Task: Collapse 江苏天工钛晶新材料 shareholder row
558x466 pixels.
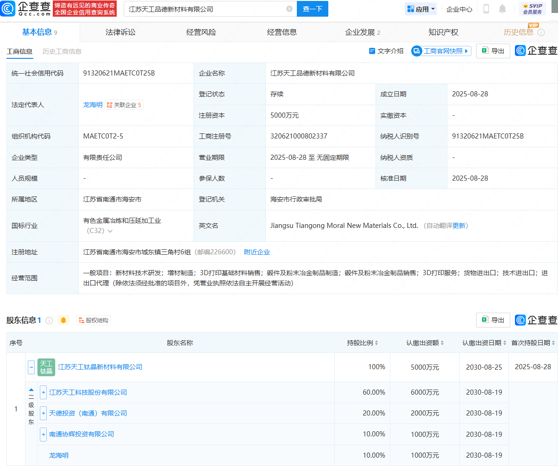Action: pos(31,367)
